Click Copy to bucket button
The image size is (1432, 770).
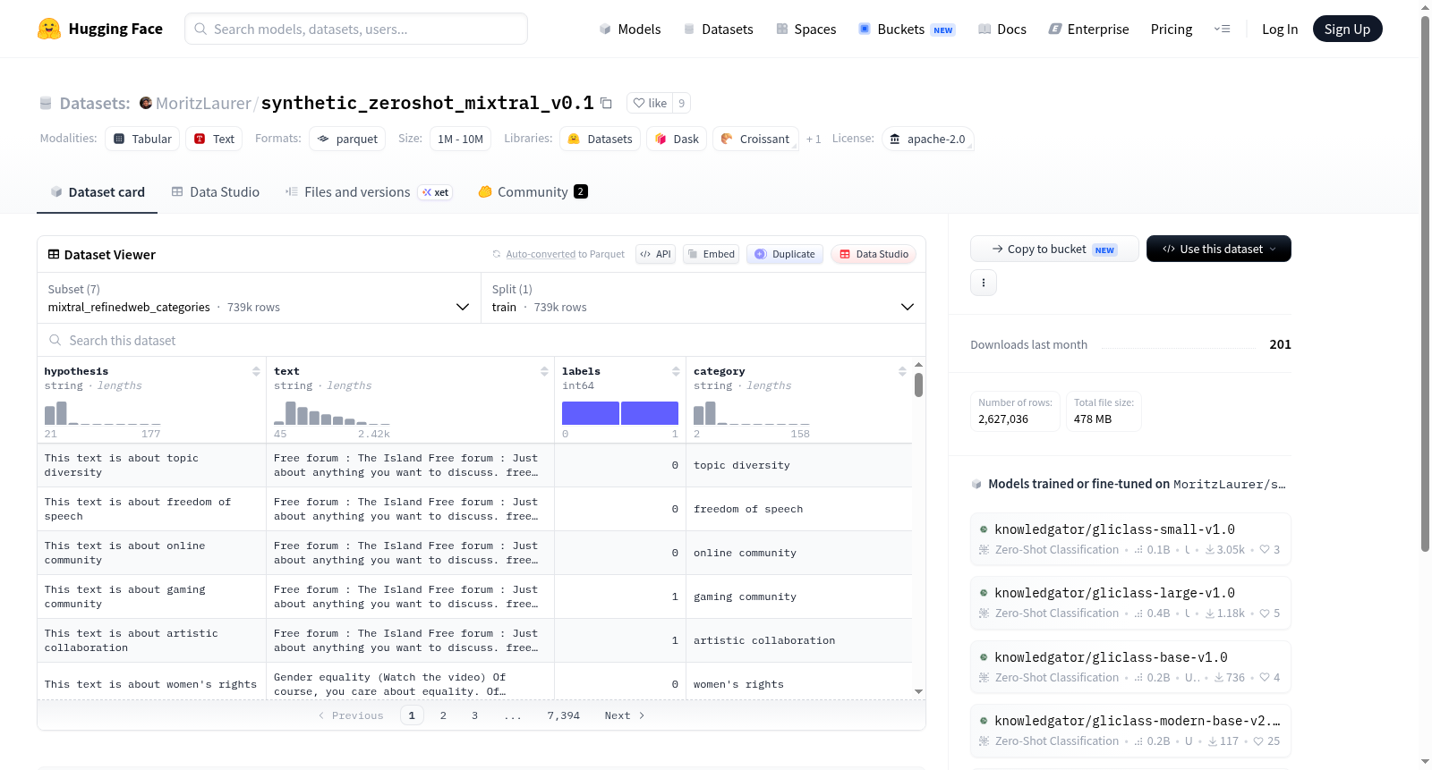[1054, 249]
